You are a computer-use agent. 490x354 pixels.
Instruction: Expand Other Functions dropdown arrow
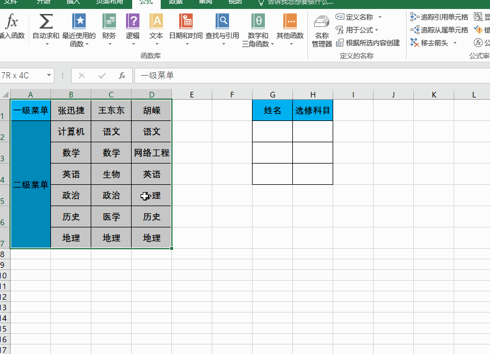coord(291,44)
